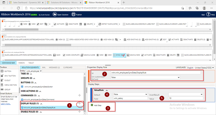Screen dimensions: 216x115
Task: Click the browser profile avatar icon
Action: 204,8
